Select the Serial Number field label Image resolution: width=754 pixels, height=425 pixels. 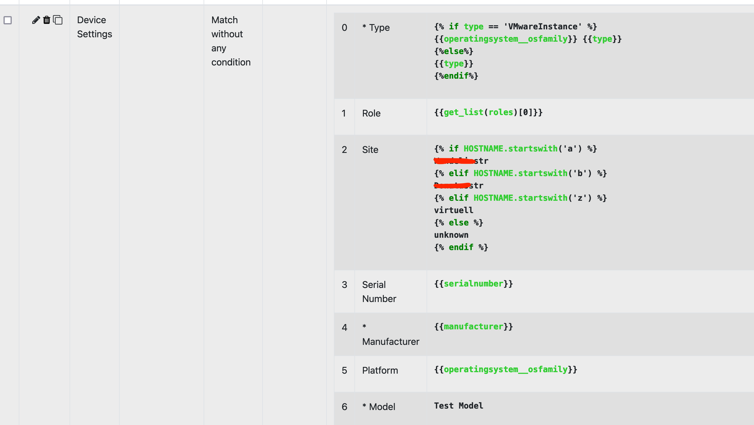pos(379,292)
